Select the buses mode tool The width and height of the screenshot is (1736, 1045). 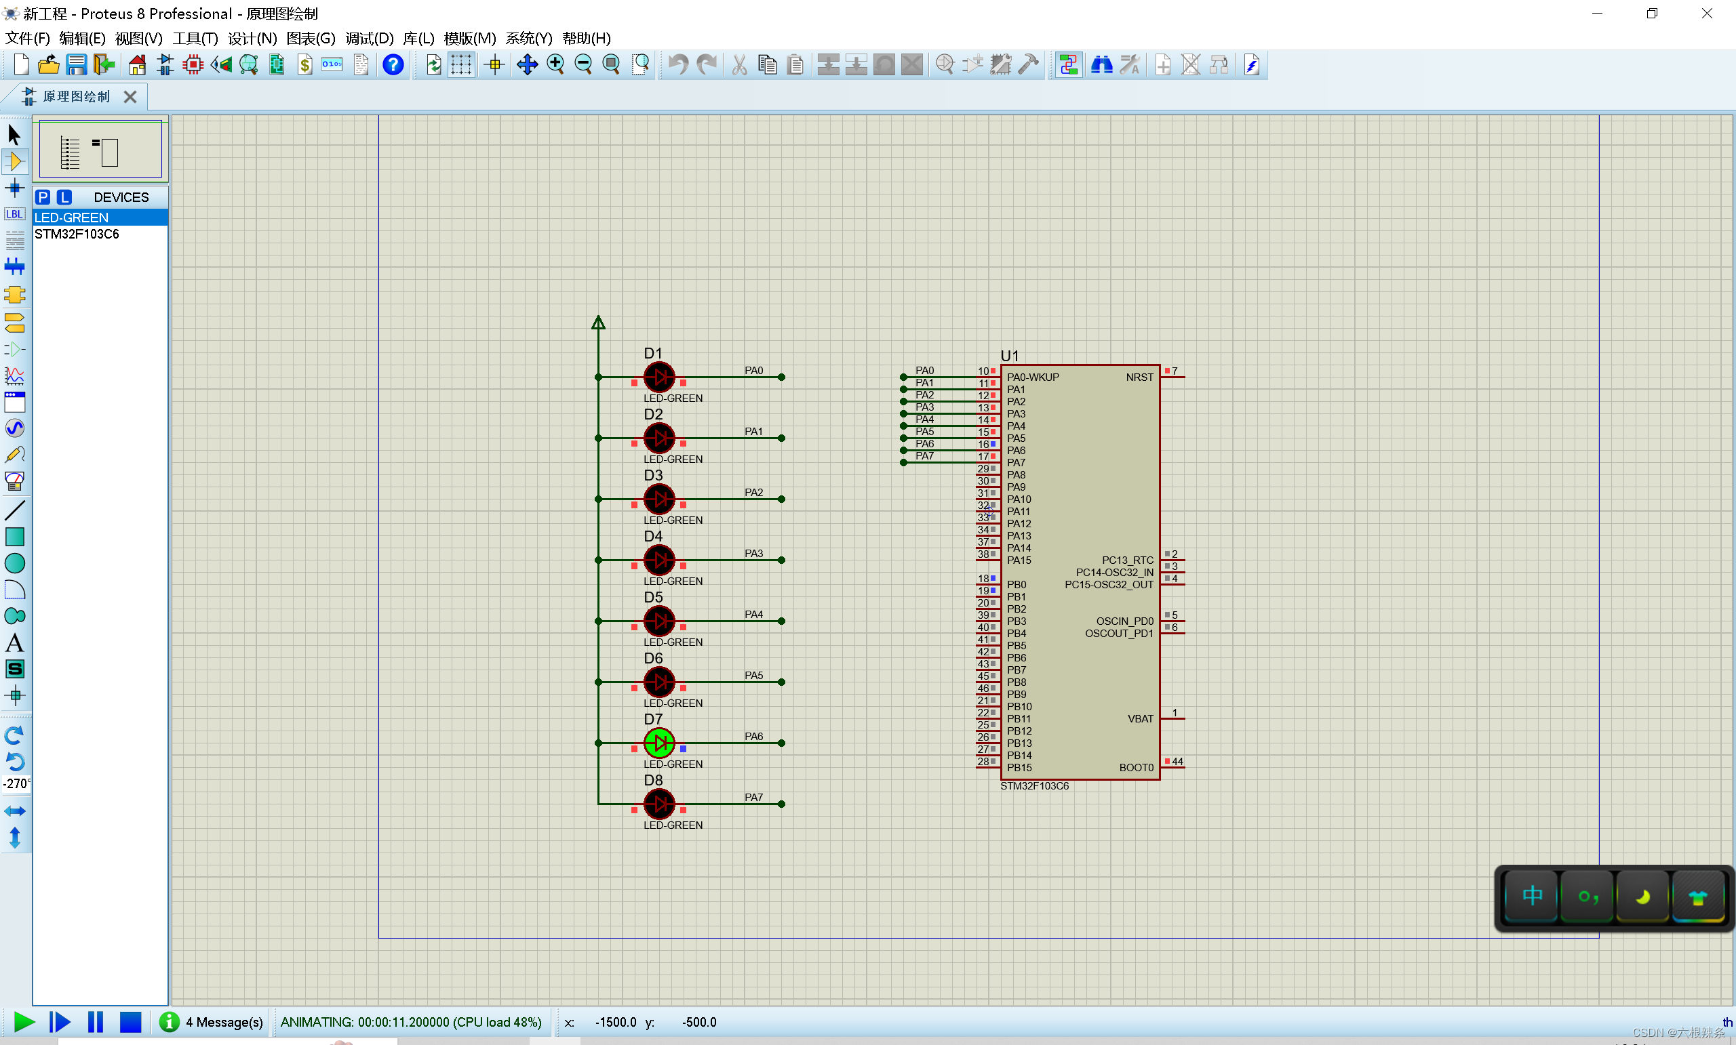pos(15,266)
